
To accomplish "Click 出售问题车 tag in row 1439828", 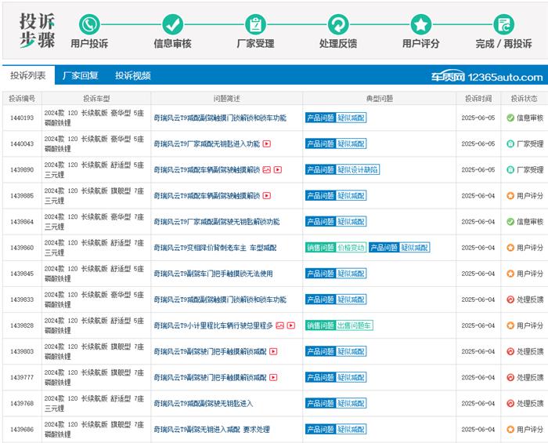I will coord(355,325).
